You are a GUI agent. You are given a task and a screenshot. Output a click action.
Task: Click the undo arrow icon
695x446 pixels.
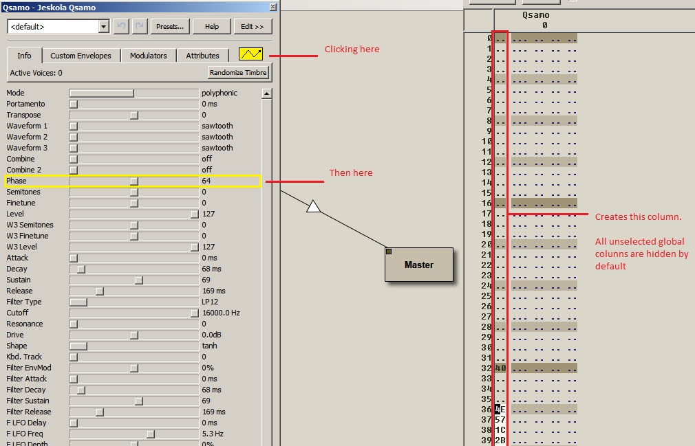(x=121, y=26)
